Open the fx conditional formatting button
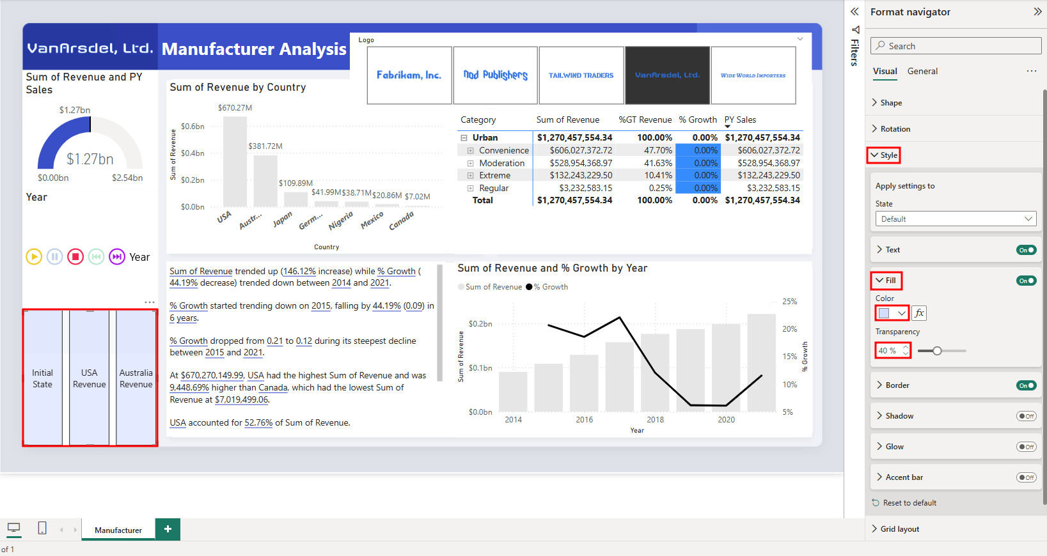1047x556 pixels. tap(919, 313)
